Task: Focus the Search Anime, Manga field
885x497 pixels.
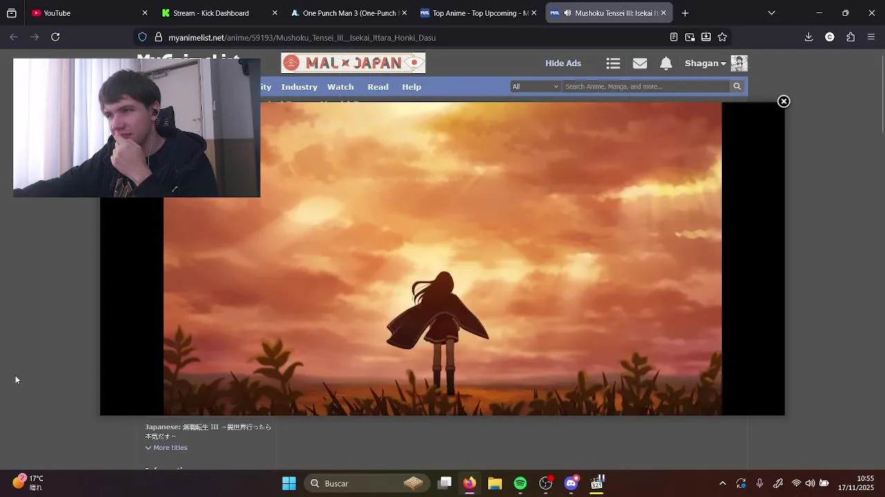Action: pos(646,86)
